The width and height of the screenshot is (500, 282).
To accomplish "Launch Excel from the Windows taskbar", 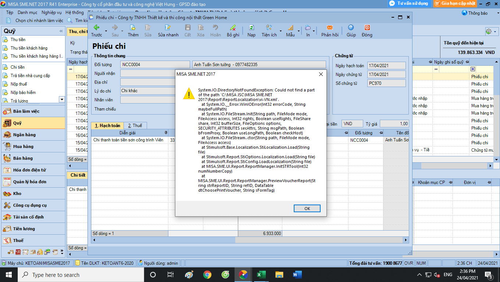I will [261, 275].
